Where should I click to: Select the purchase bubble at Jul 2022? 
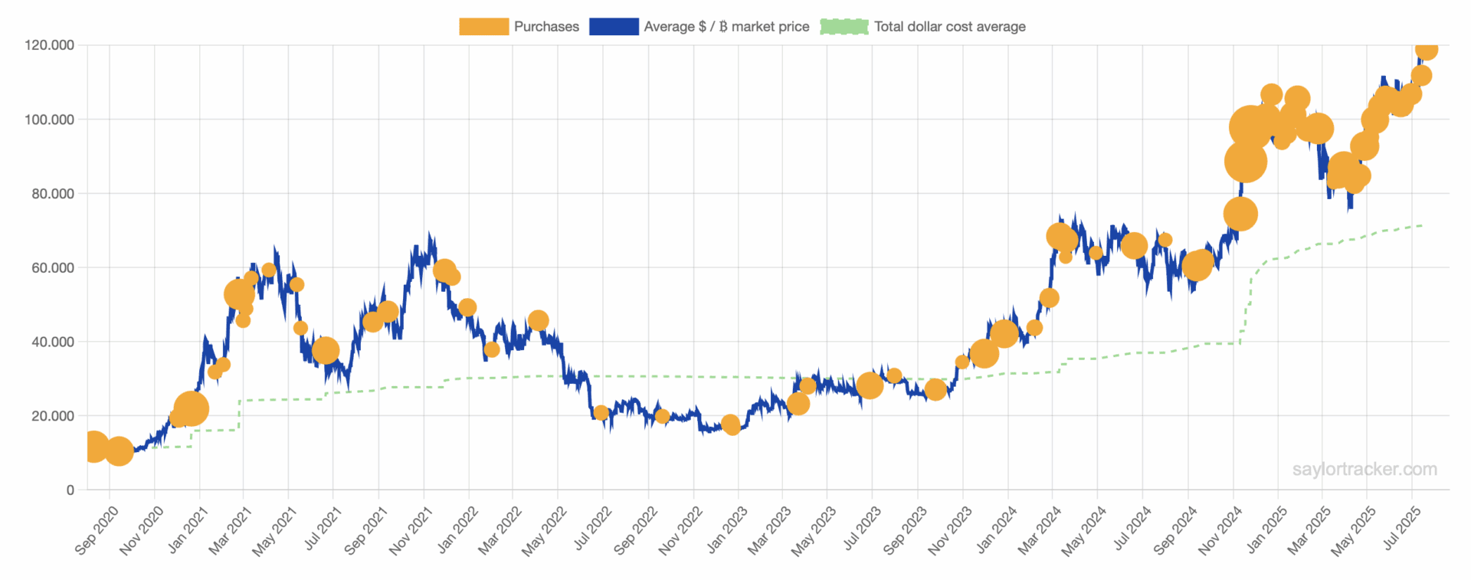tap(601, 413)
